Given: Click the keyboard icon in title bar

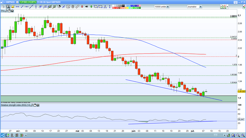Looking at the screenshot, I should [x=236, y=2].
